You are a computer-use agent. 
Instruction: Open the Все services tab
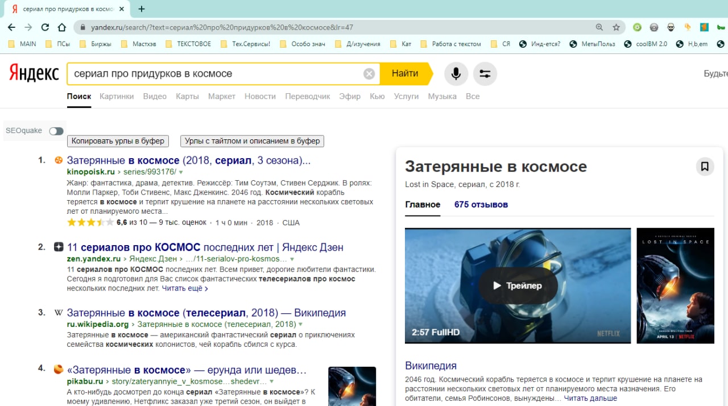click(473, 96)
